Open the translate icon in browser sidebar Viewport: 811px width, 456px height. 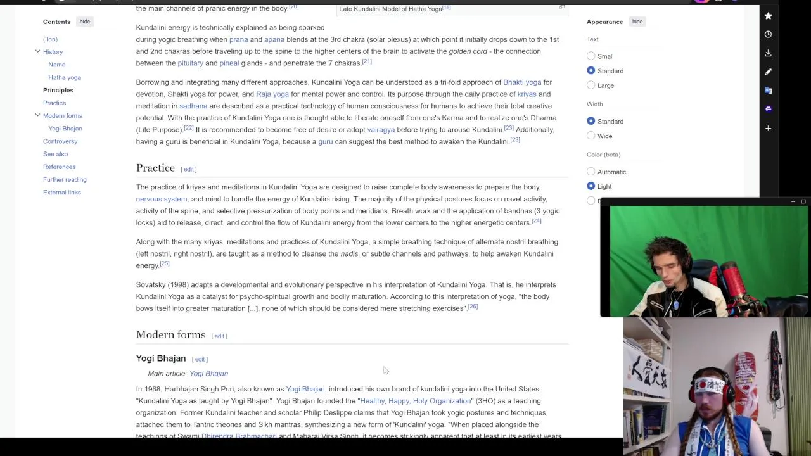pyautogui.click(x=768, y=91)
